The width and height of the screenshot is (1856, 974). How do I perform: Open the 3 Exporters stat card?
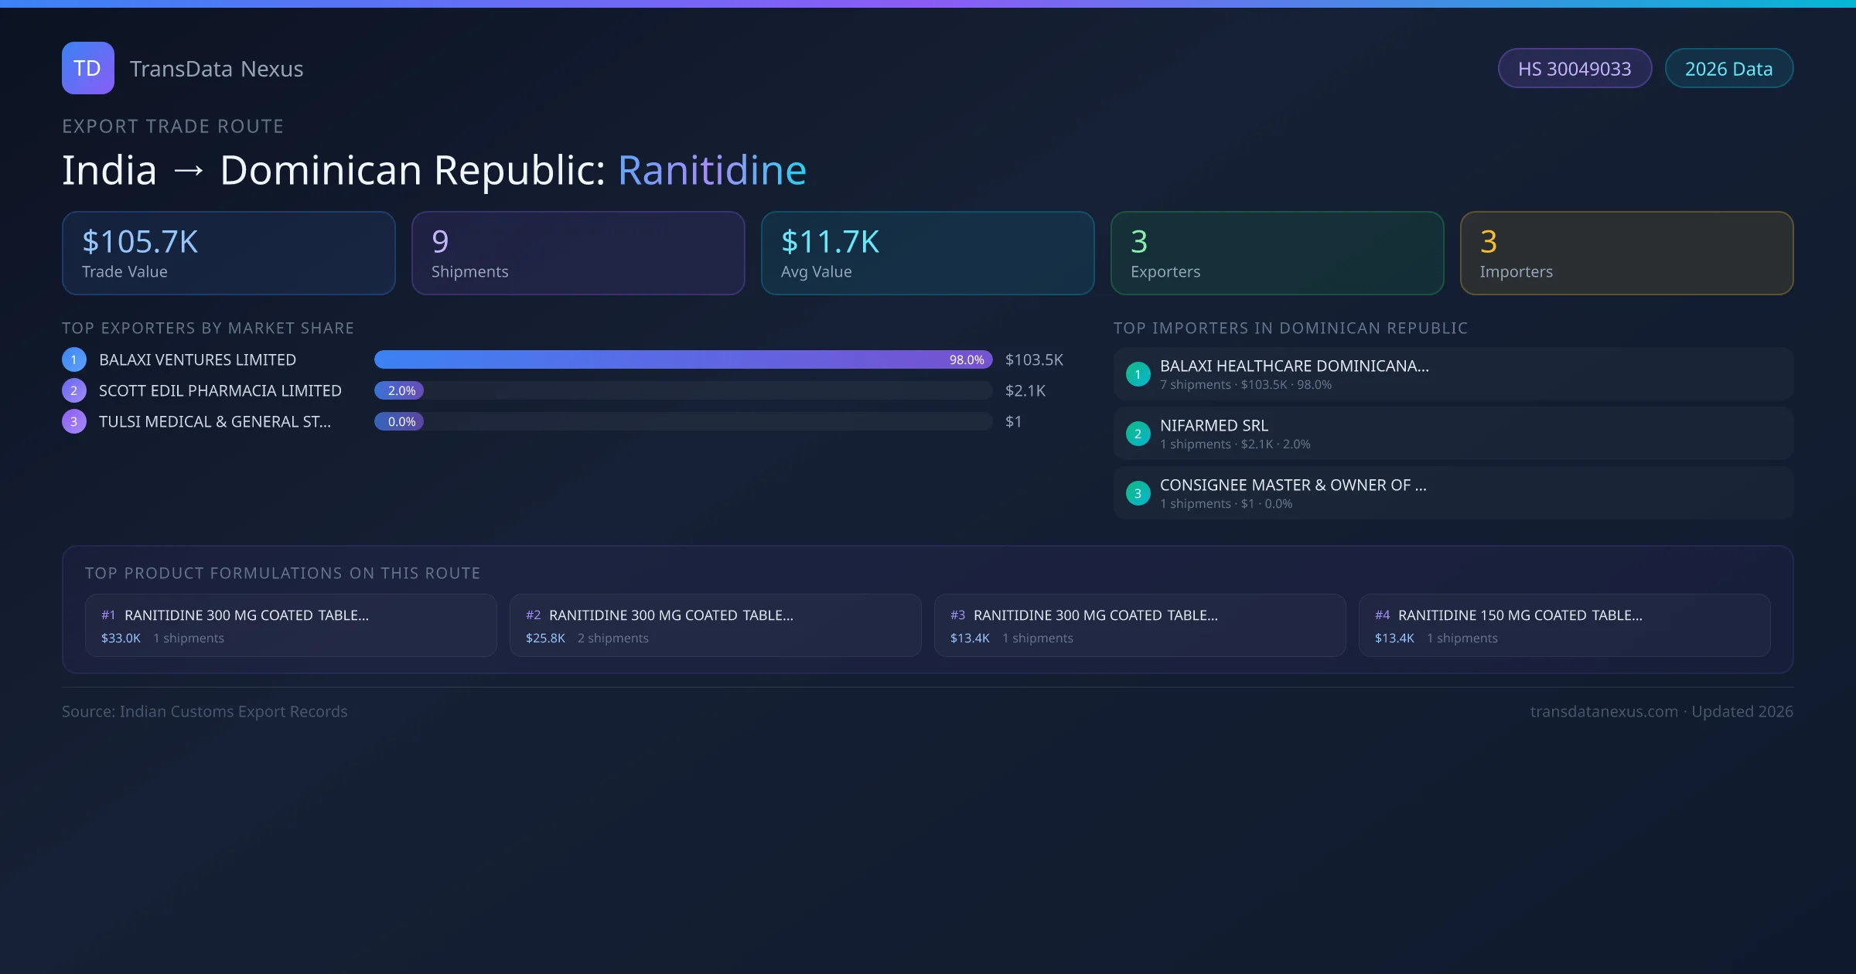coord(1277,254)
